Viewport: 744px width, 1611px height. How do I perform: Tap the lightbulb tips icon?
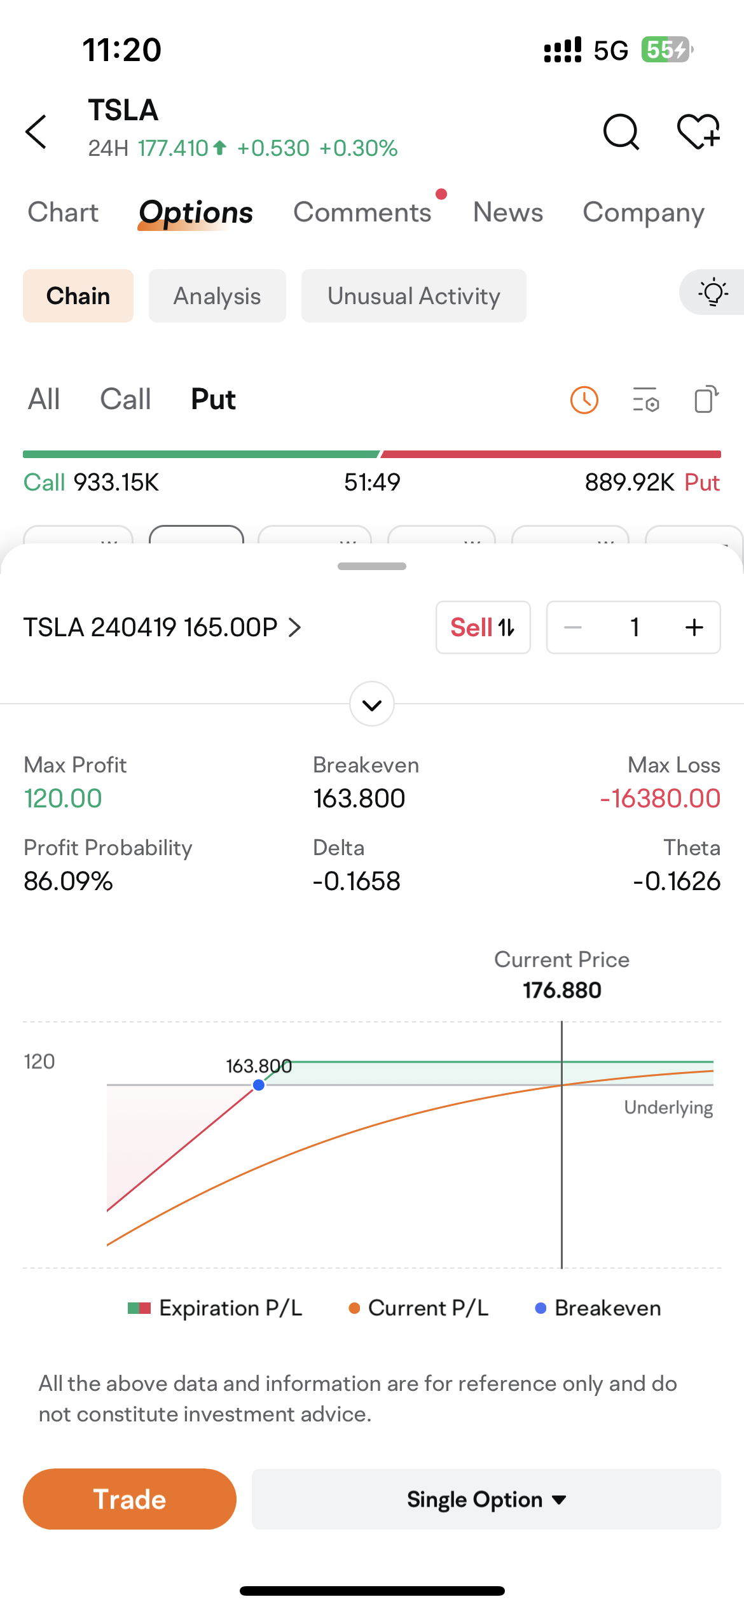pos(713,292)
